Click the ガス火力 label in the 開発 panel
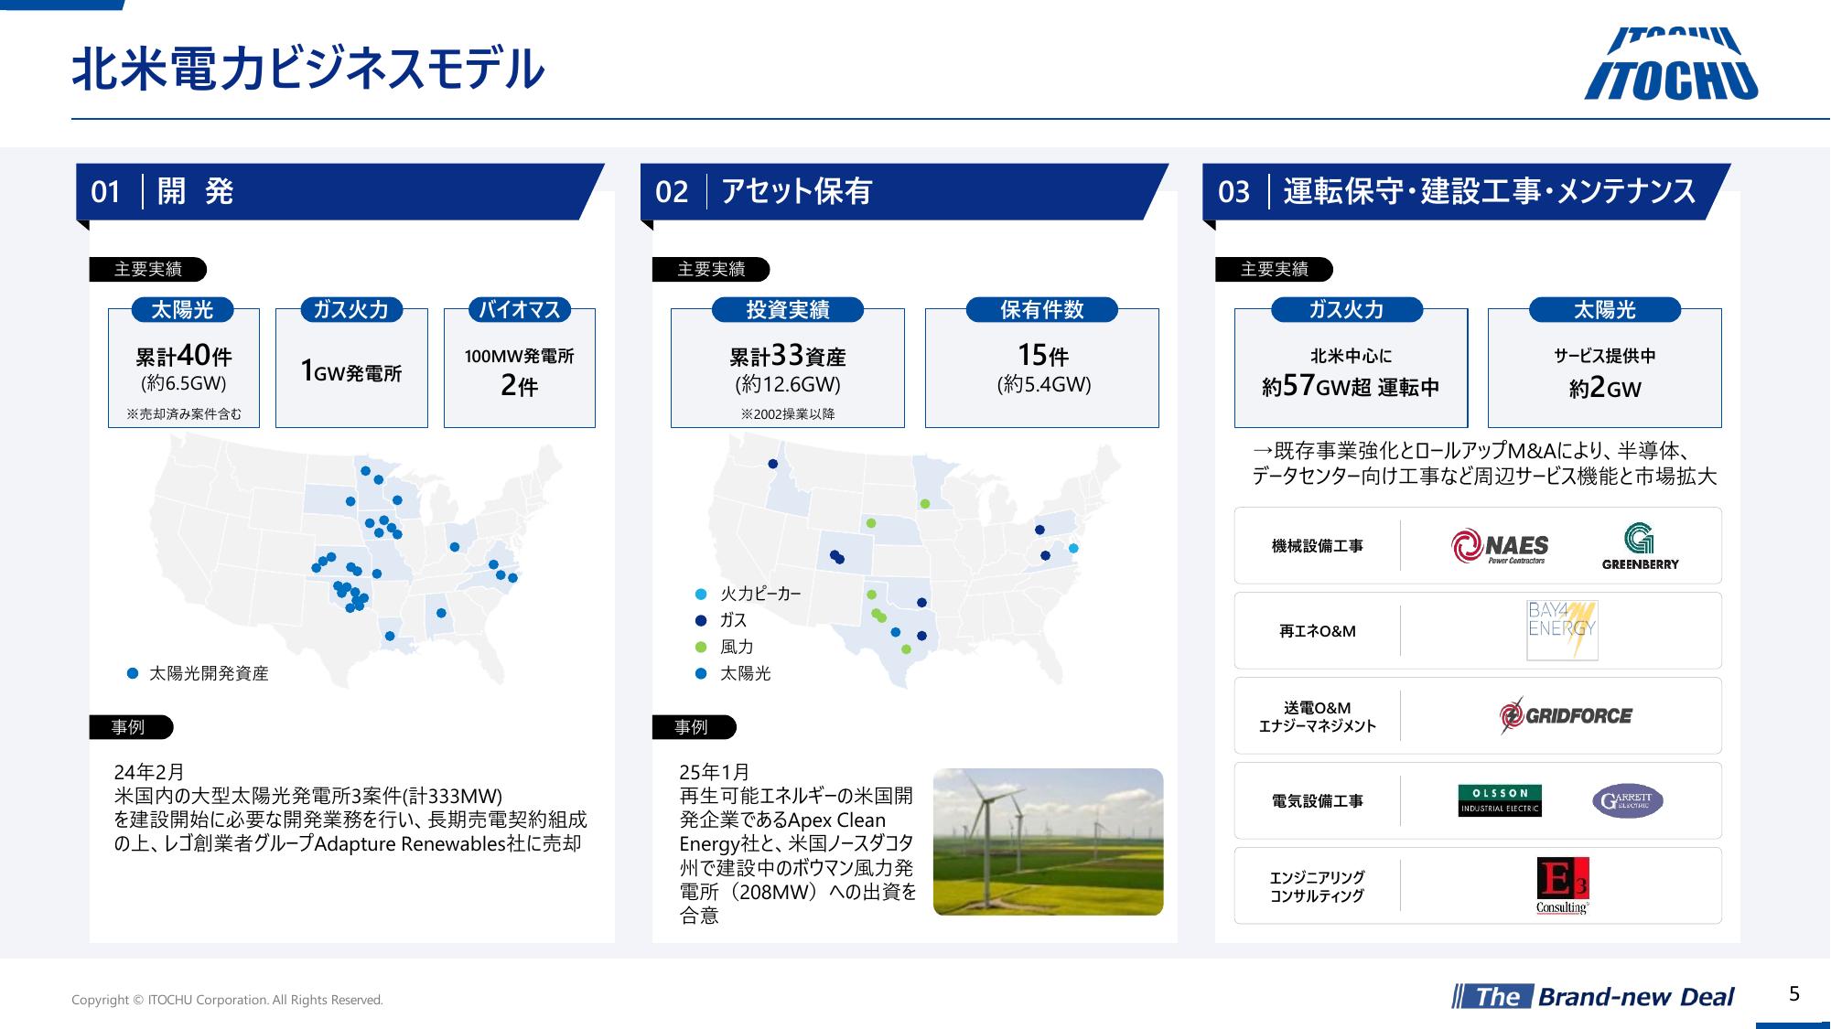Image resolution: width=1831 pixels, height=1029 pixels. 351,310
